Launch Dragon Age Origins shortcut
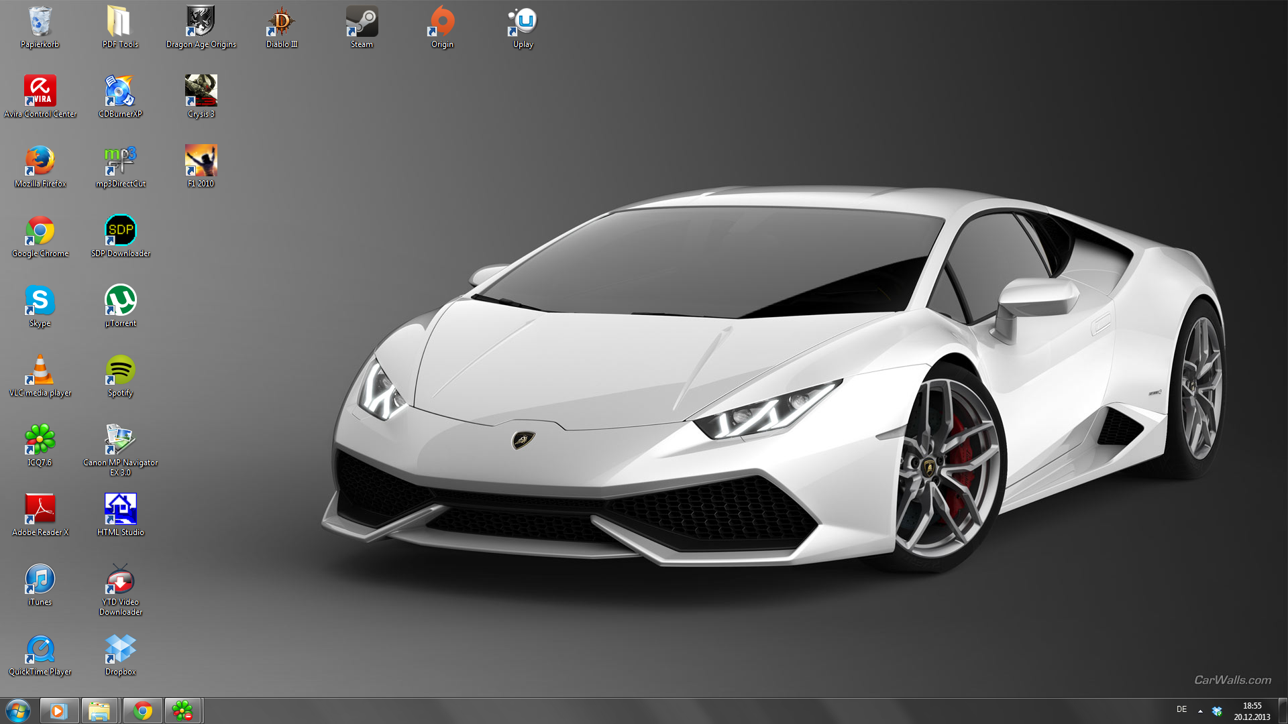The height and width of the screenshot is (724, 1288). [201, 27]
